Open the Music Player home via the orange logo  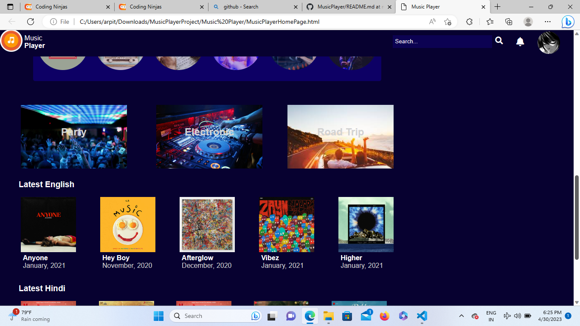pos(11,41)
